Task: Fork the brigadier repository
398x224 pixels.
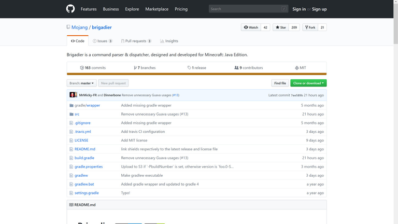Action: click(310, 27)
